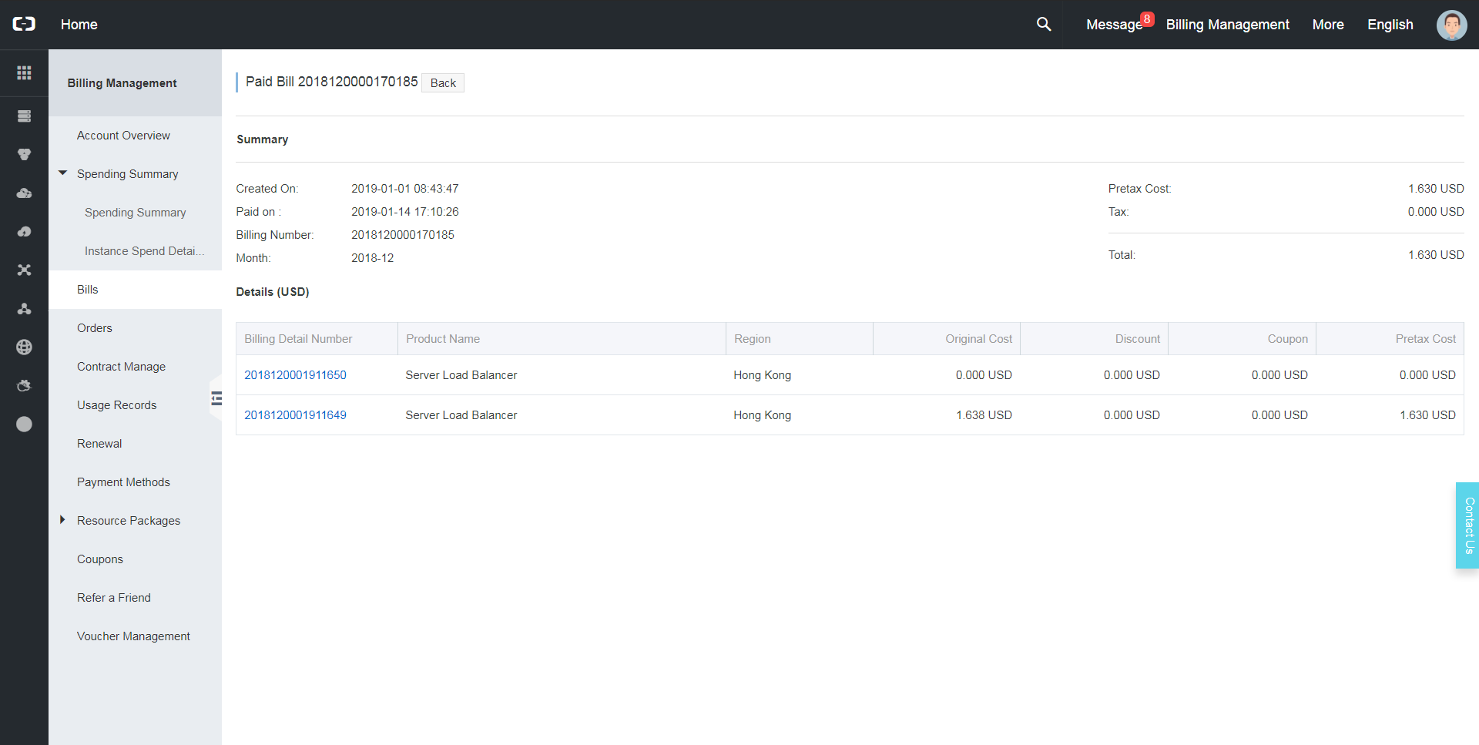Open Coupons in the sidebar
This screenshot has width=1479, height=745.
click(x=100, y=559)
